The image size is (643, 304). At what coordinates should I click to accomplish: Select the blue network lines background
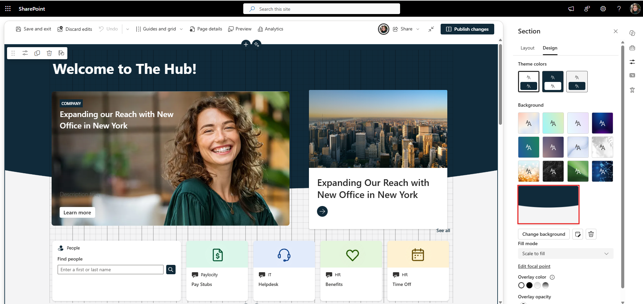(x=602, y=171)
